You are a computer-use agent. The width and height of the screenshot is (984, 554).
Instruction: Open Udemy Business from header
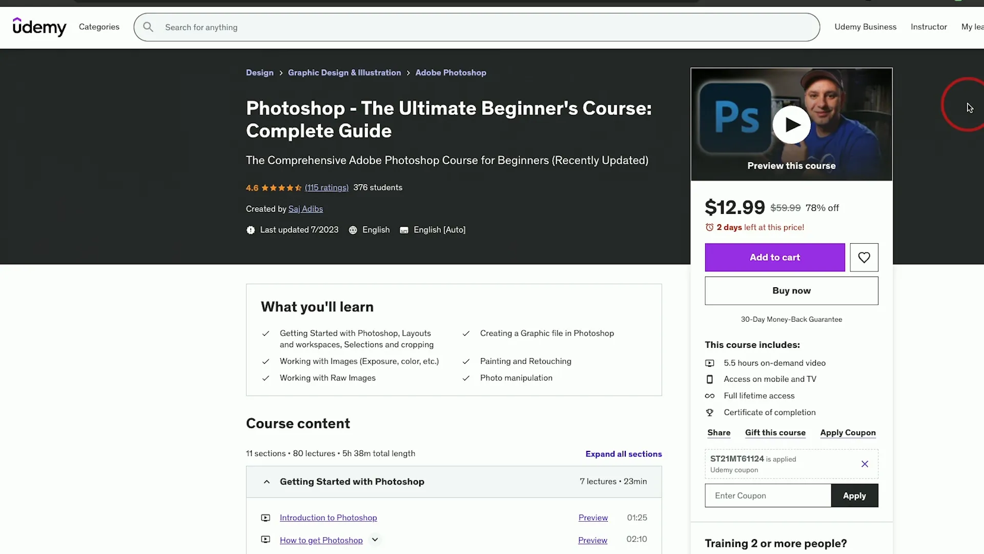tap(865, 27)
